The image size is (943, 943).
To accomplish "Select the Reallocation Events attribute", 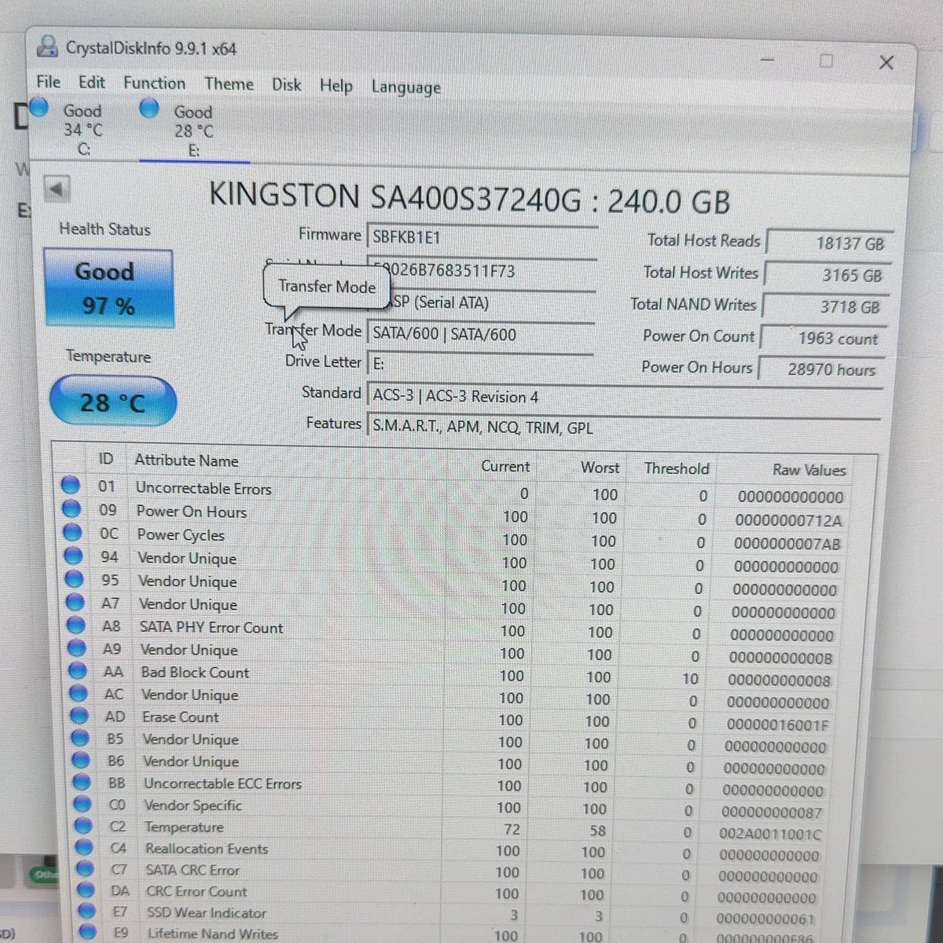I will [x=207, y=849].
